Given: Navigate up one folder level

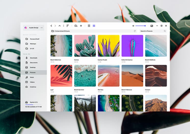Looking at the screenshot, I should [x=60, y=26].
